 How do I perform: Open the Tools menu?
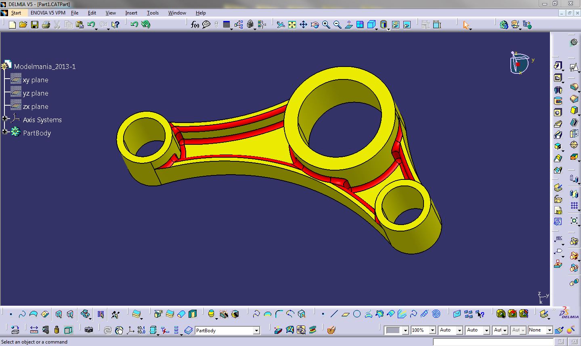pos(153,13)
